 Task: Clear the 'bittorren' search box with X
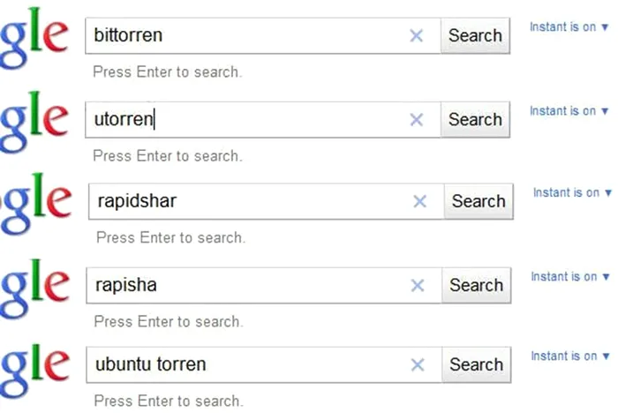(x=417, y=36)
